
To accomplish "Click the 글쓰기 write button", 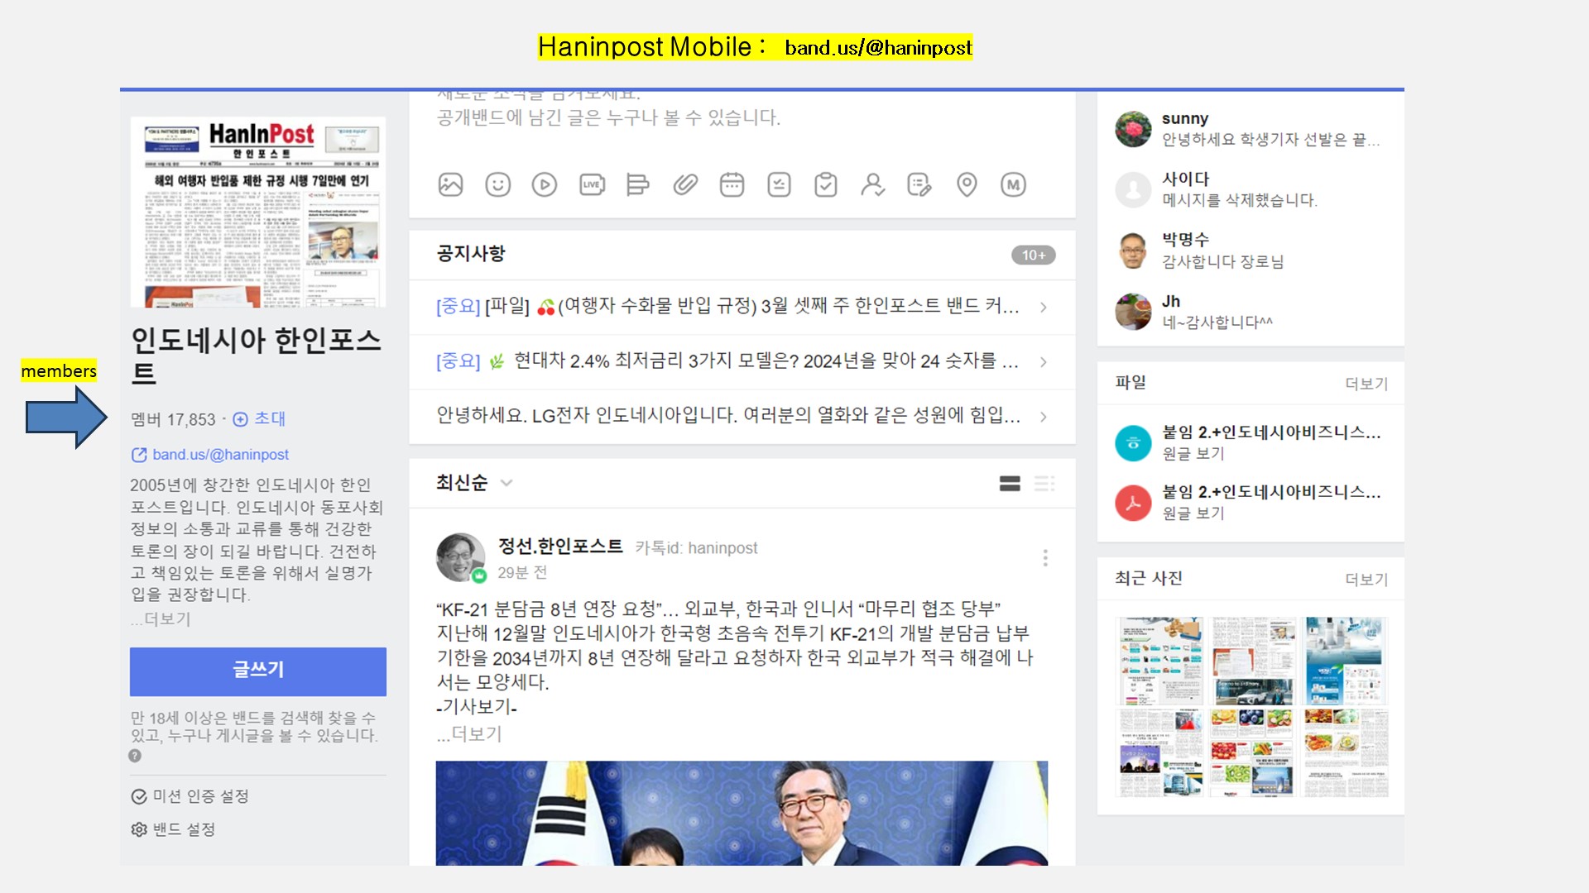I will 257,671.
